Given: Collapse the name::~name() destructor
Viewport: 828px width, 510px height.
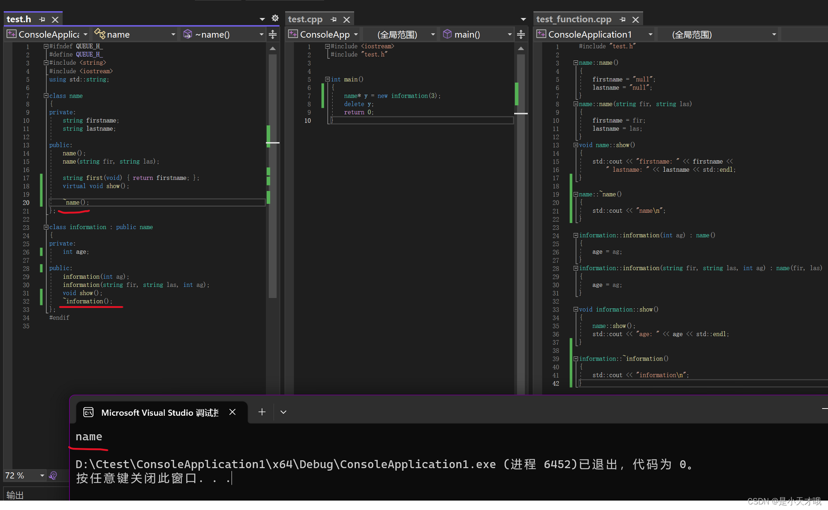Looking at the screenshot, I should coord(576,194).
